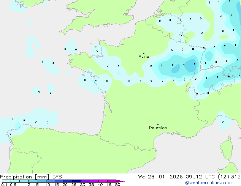This screenshot has height=186, width=241.
Task: Click the '0.1' legend scale label
Action: tap(4, 184)
